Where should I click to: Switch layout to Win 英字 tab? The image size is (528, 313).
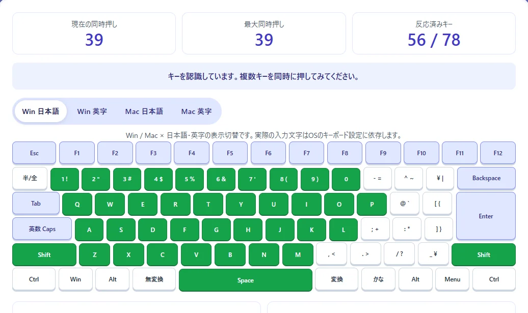92,111
